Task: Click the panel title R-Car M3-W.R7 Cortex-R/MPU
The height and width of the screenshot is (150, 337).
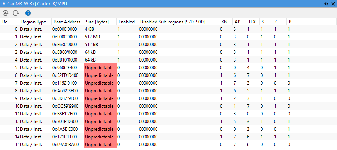Action: (x=34, y=4)
